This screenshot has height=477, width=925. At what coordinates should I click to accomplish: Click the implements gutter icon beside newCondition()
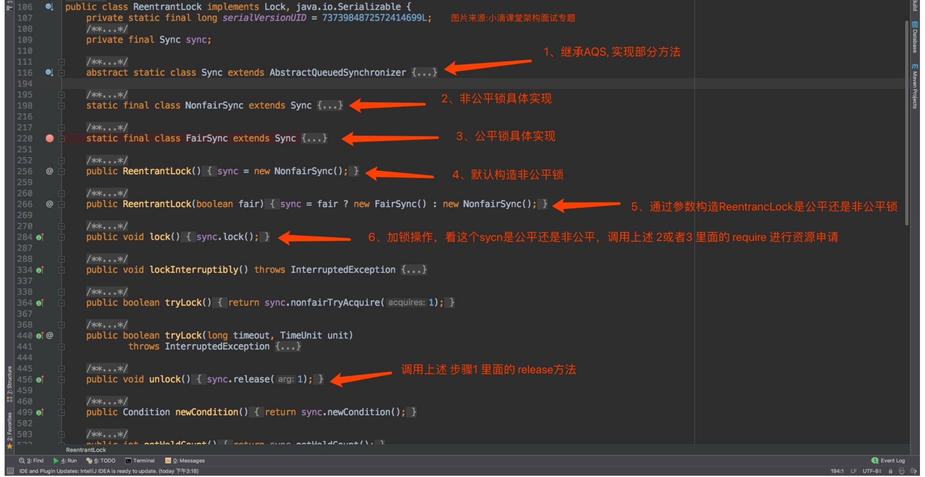tap(40, 412)
